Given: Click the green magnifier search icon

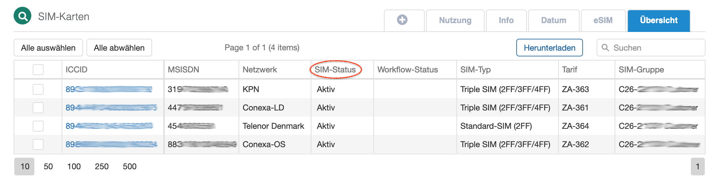Looking at the screenshot, I should (22, 16).
